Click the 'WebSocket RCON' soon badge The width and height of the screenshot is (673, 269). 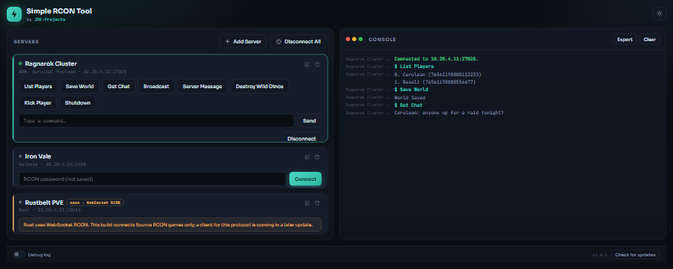[95, 202]
